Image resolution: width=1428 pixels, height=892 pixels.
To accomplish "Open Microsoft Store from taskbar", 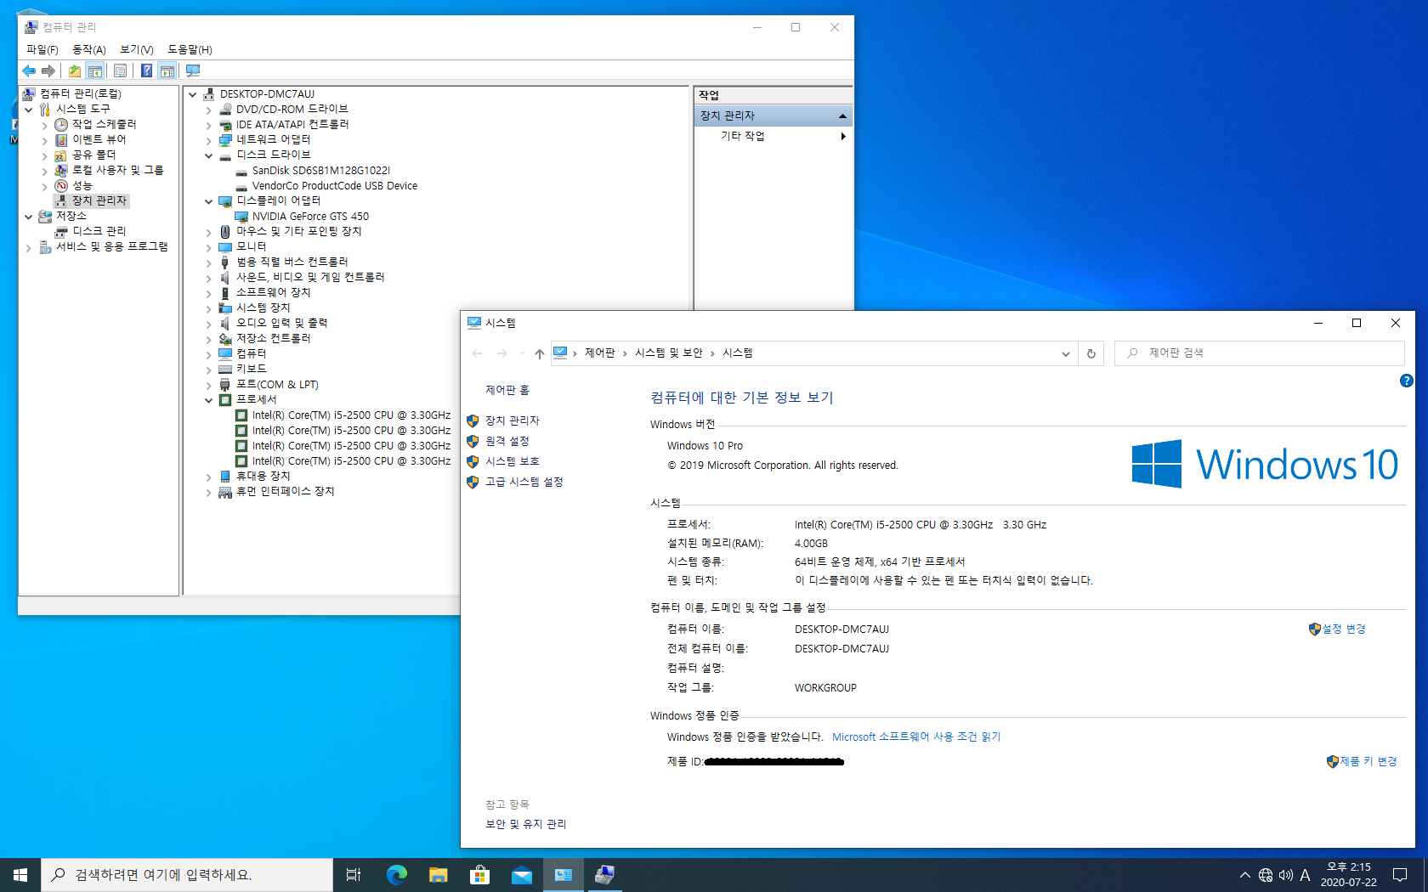I will point(480,874).
